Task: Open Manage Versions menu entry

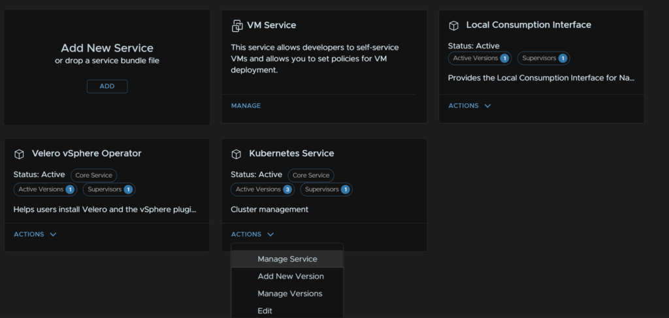Action: coord(287,294)
